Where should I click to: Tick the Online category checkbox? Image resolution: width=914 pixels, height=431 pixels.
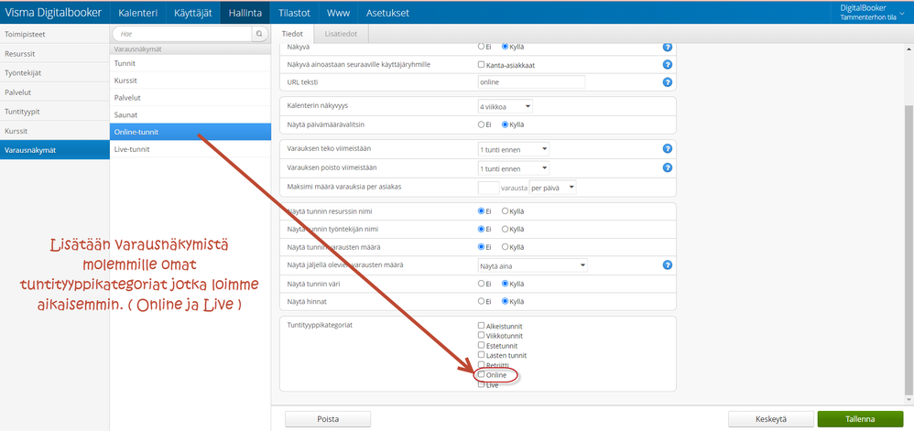(481, 374)
